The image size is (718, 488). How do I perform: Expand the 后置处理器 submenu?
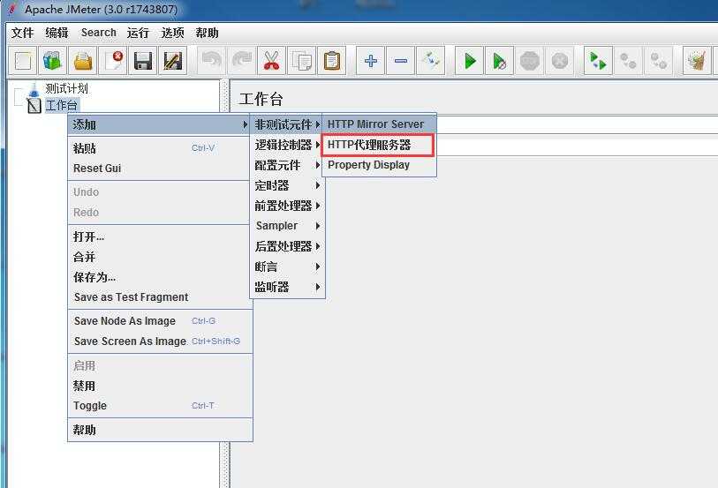287,246
